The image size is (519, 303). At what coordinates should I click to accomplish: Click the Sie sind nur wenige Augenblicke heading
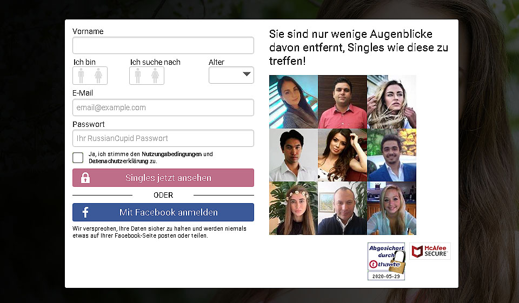(x=358, y=48)
